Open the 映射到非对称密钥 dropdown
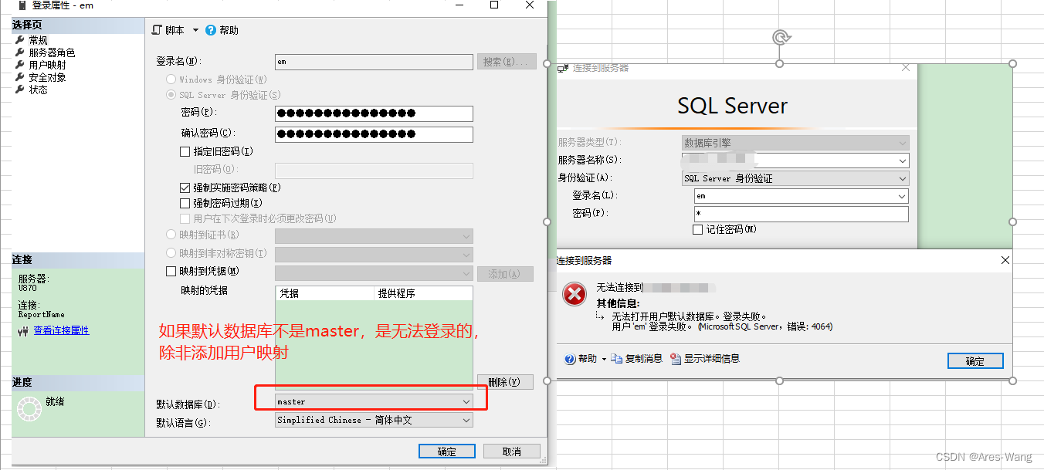Viewport: 1044px width, 470px height. (374, 255)
